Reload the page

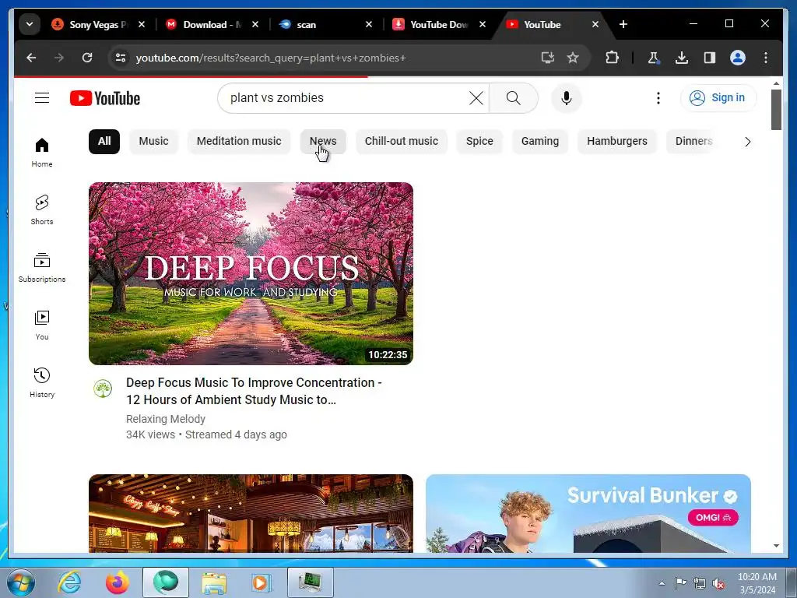tap(87, 58)
